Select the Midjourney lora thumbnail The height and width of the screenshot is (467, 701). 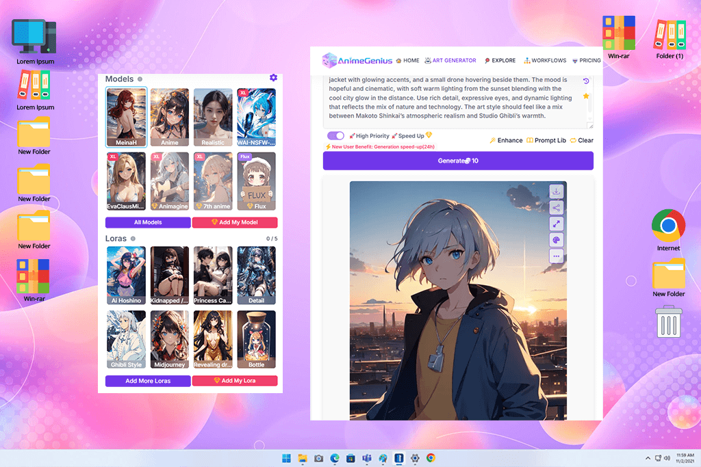170,339
